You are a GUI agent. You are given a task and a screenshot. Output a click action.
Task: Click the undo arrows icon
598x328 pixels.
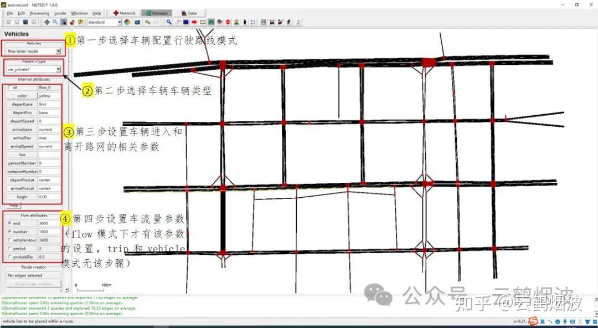point(148,22)
